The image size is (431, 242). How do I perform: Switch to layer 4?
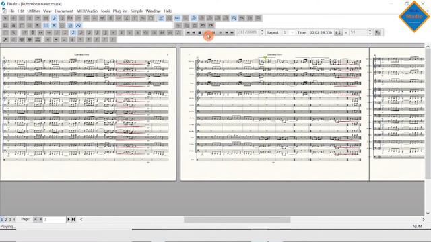[14, 220]
